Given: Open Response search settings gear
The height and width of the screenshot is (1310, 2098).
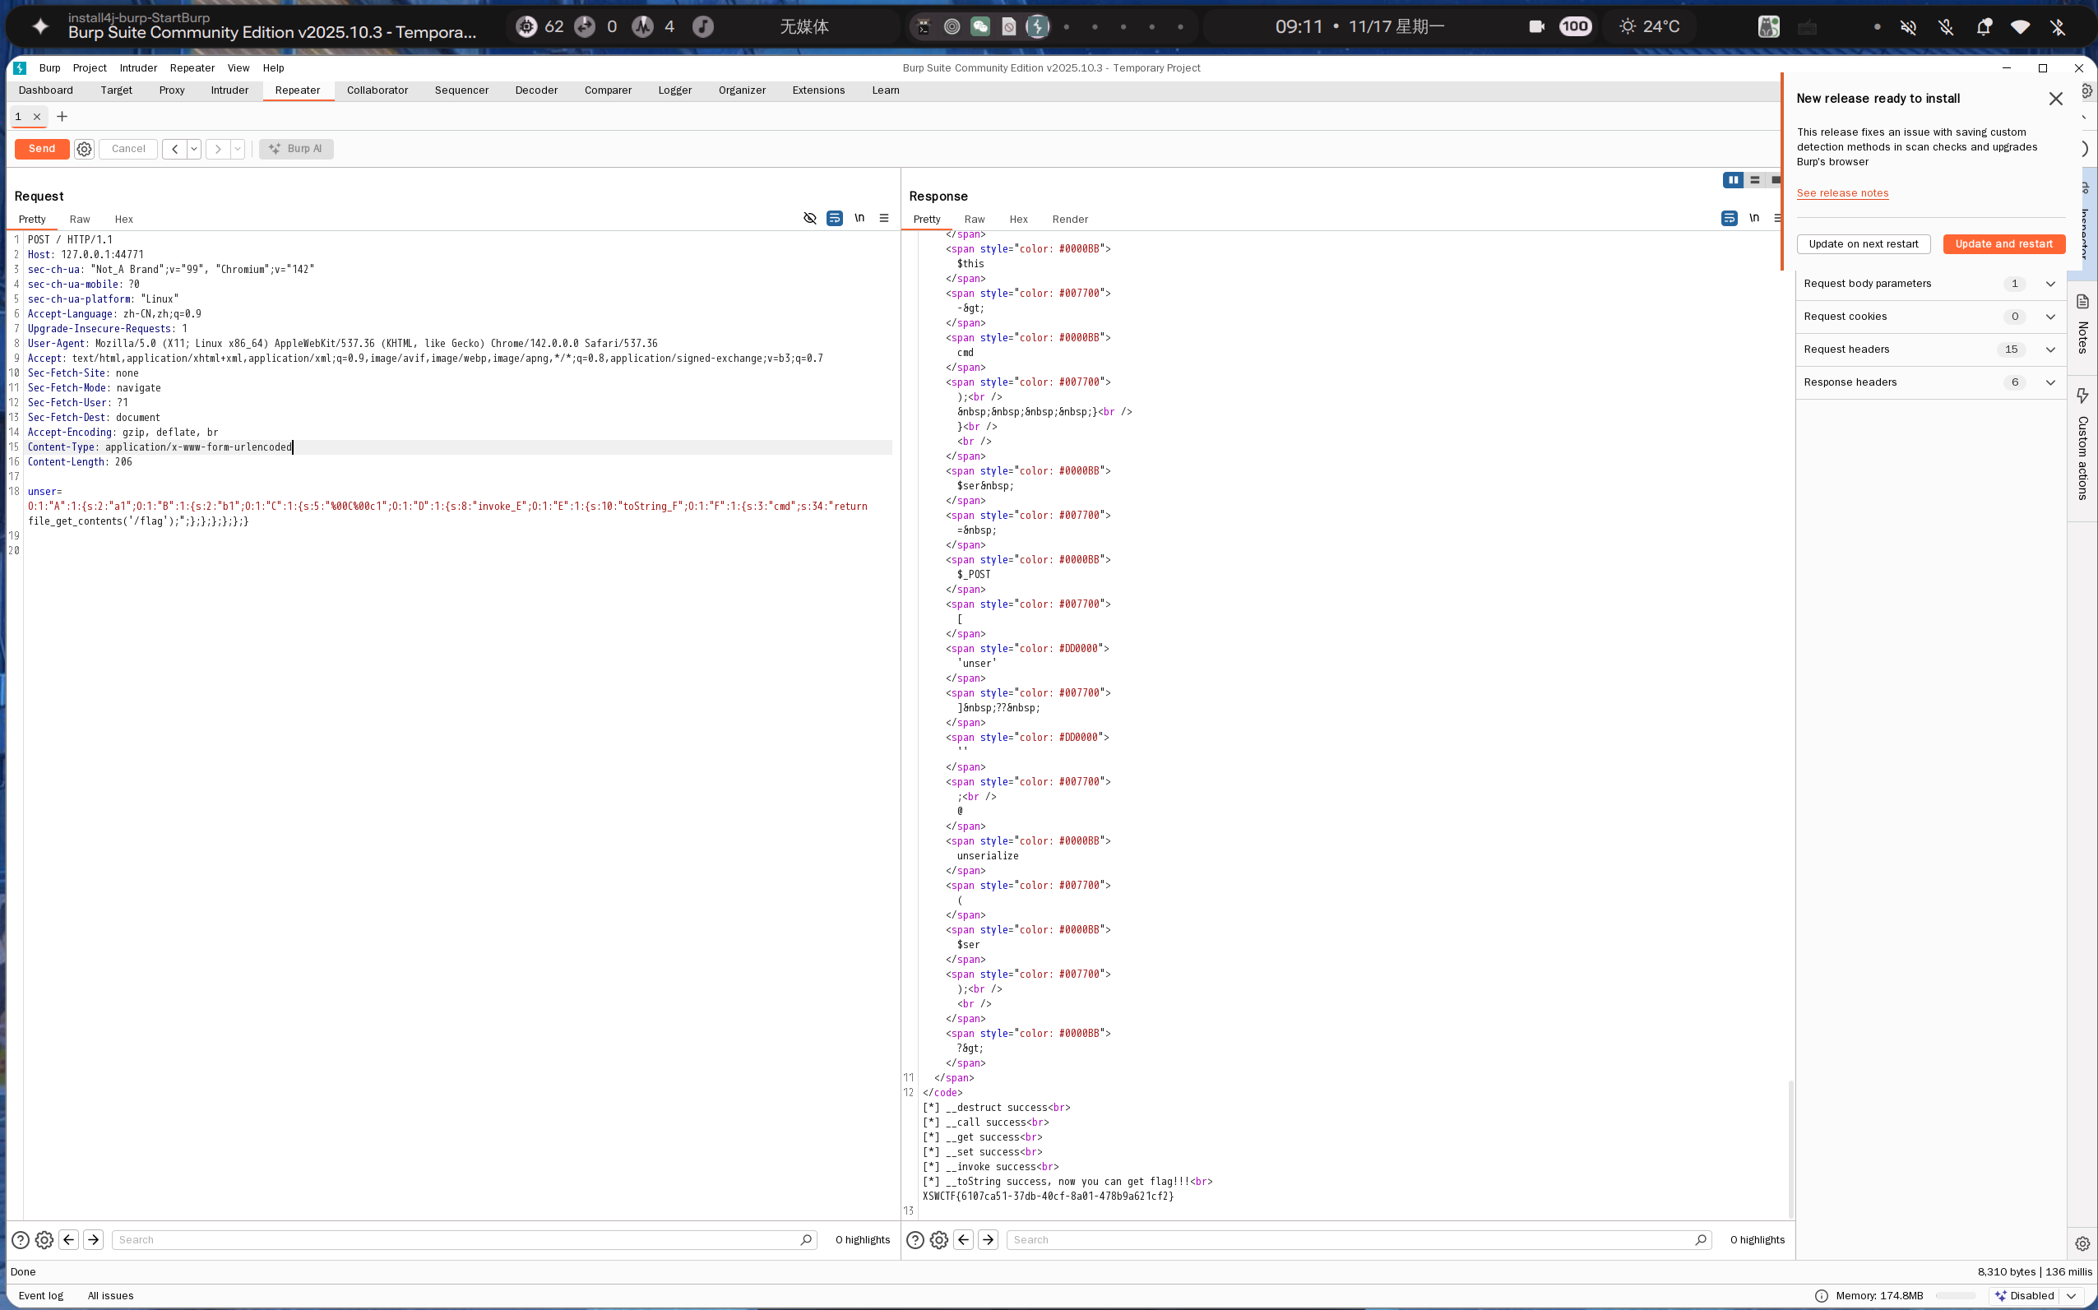Looking at the screenshot, I should pyautogui.click(x=939, y=1240).
